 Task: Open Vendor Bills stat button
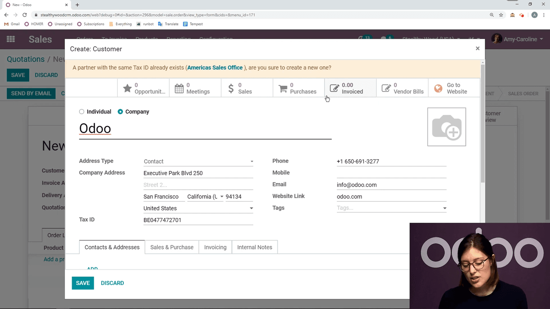[402, 88]
